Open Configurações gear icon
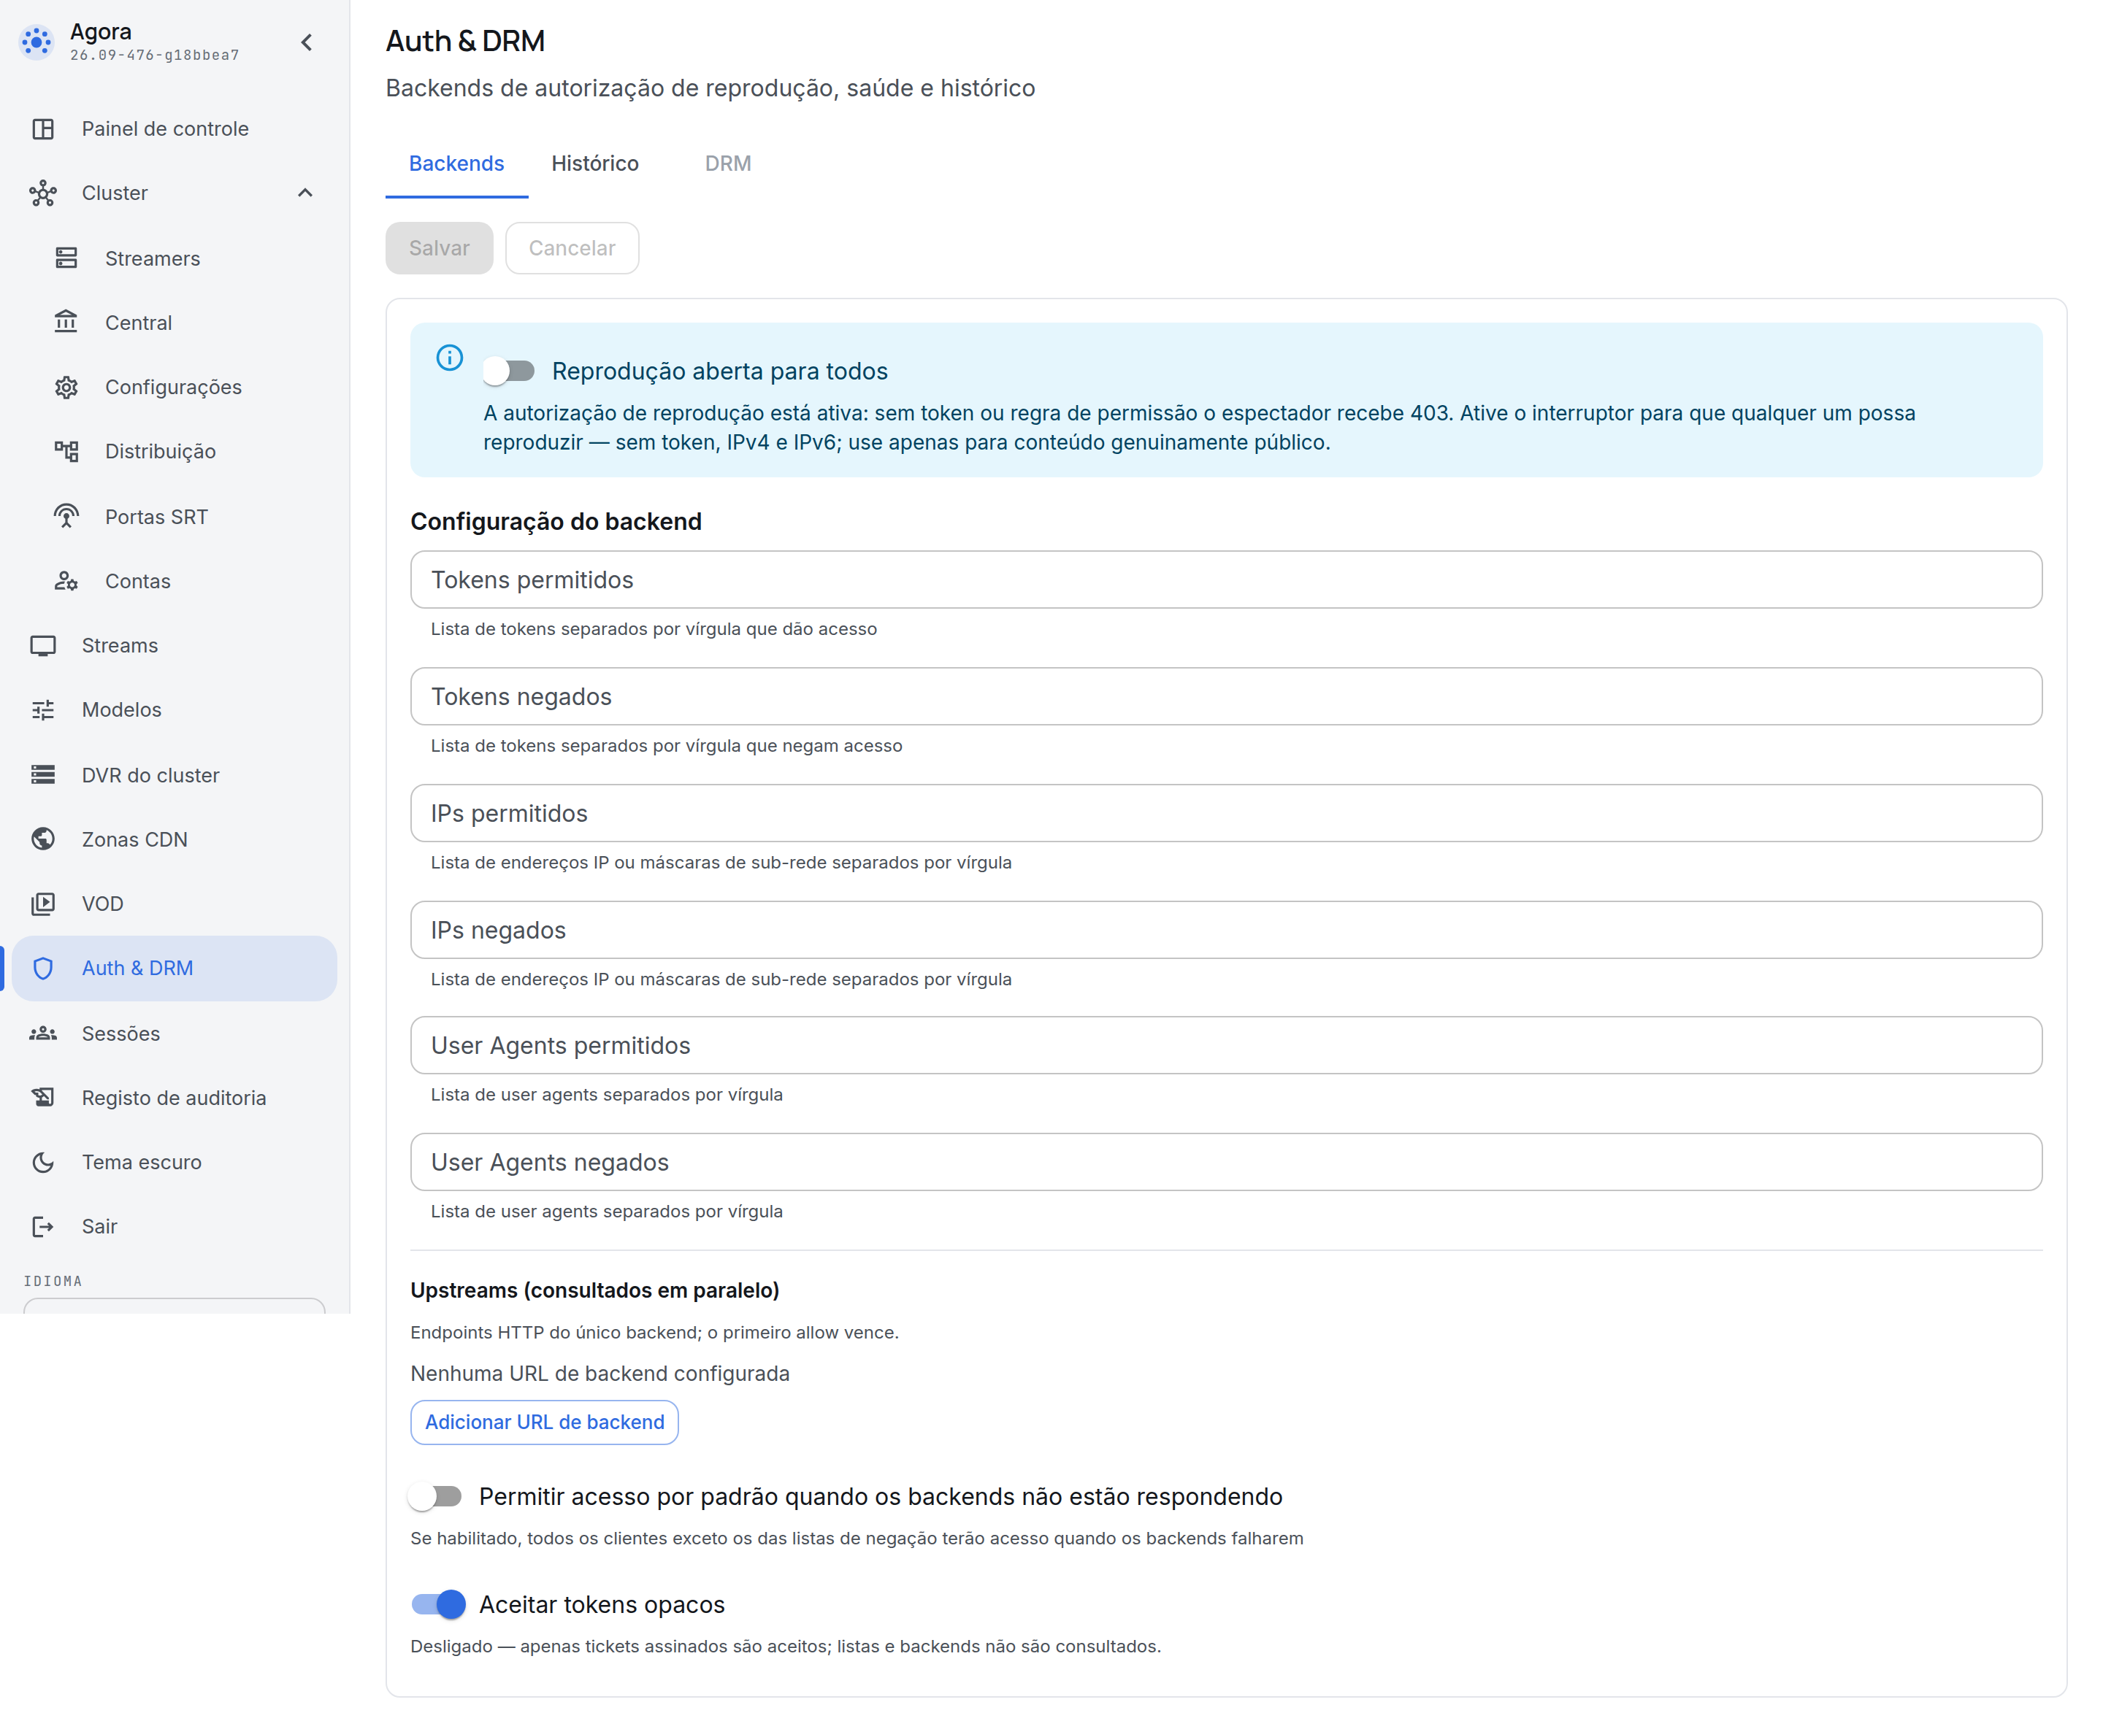Screen dimensions: 2103x1721 click(x=66, y=388)
